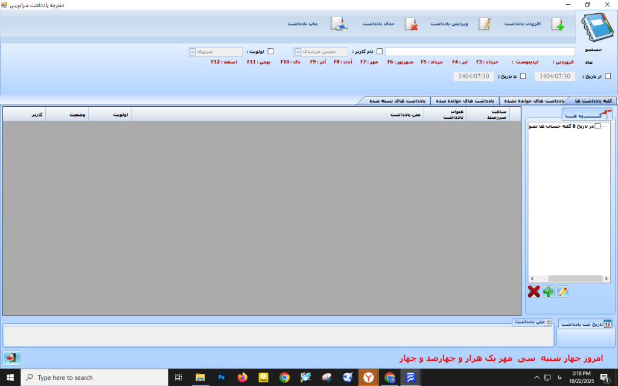Click the exit door icon at bottom left
The image size is (618, 386).
pos(11,357)
